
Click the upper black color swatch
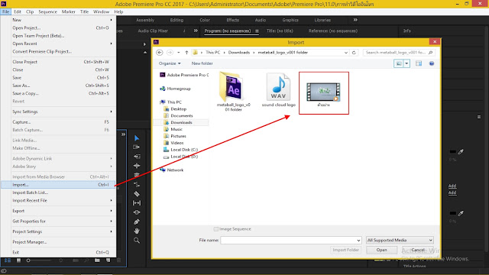(453, 151)
